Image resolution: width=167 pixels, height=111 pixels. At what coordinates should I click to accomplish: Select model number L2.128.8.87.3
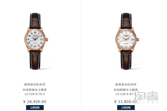(126, 94)
